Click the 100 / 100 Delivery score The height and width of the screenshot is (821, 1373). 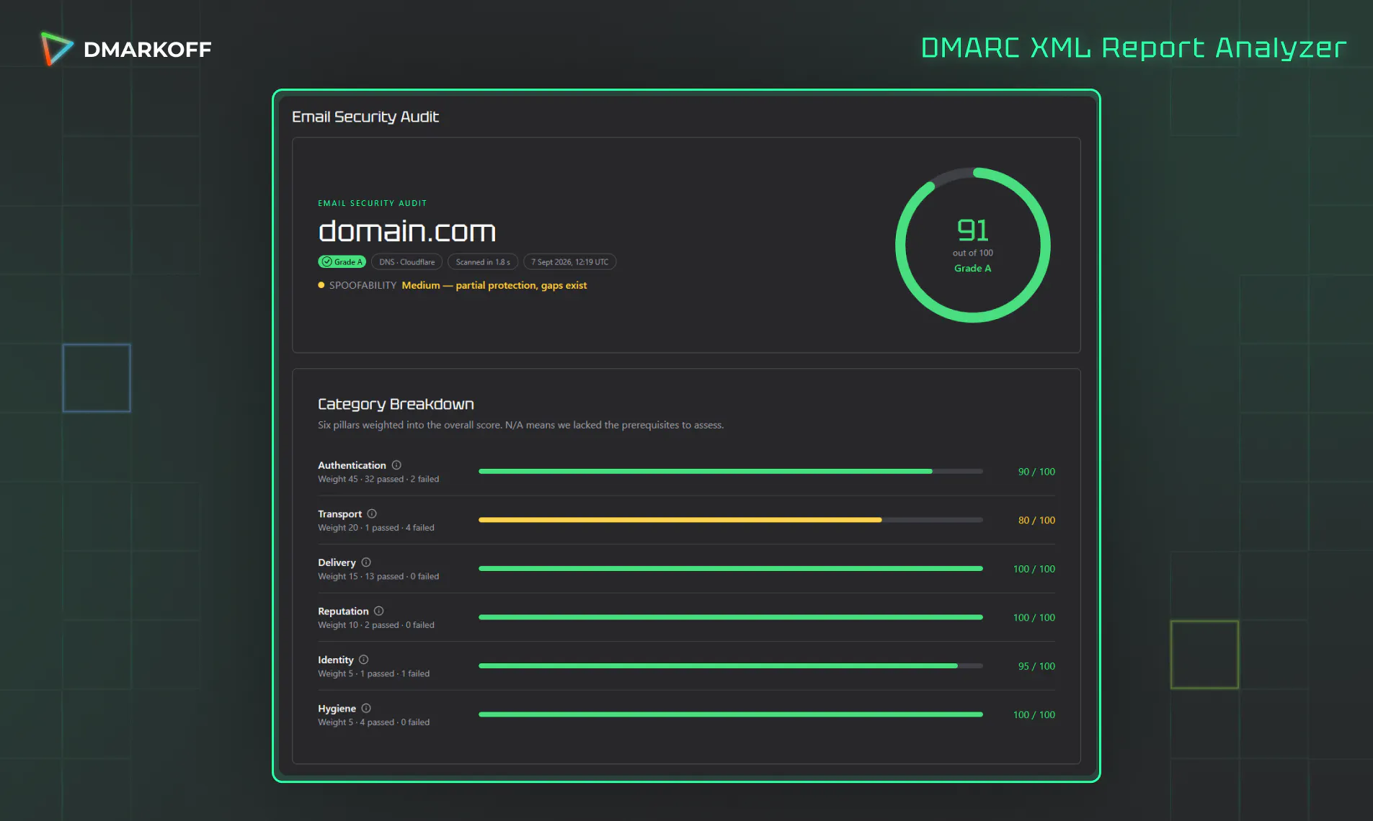[x=1034, y=569]
